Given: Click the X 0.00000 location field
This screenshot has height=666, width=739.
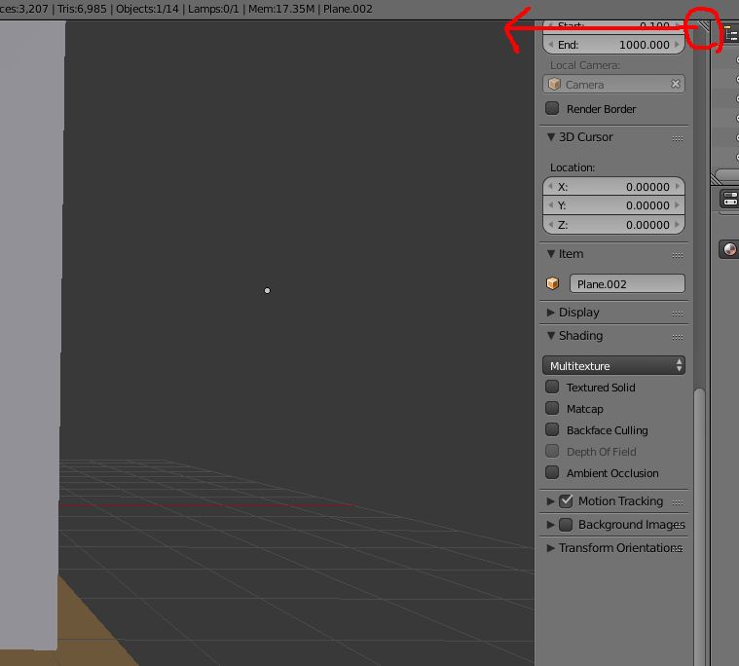Looking at the screenshot, I should tap(613, 187).
